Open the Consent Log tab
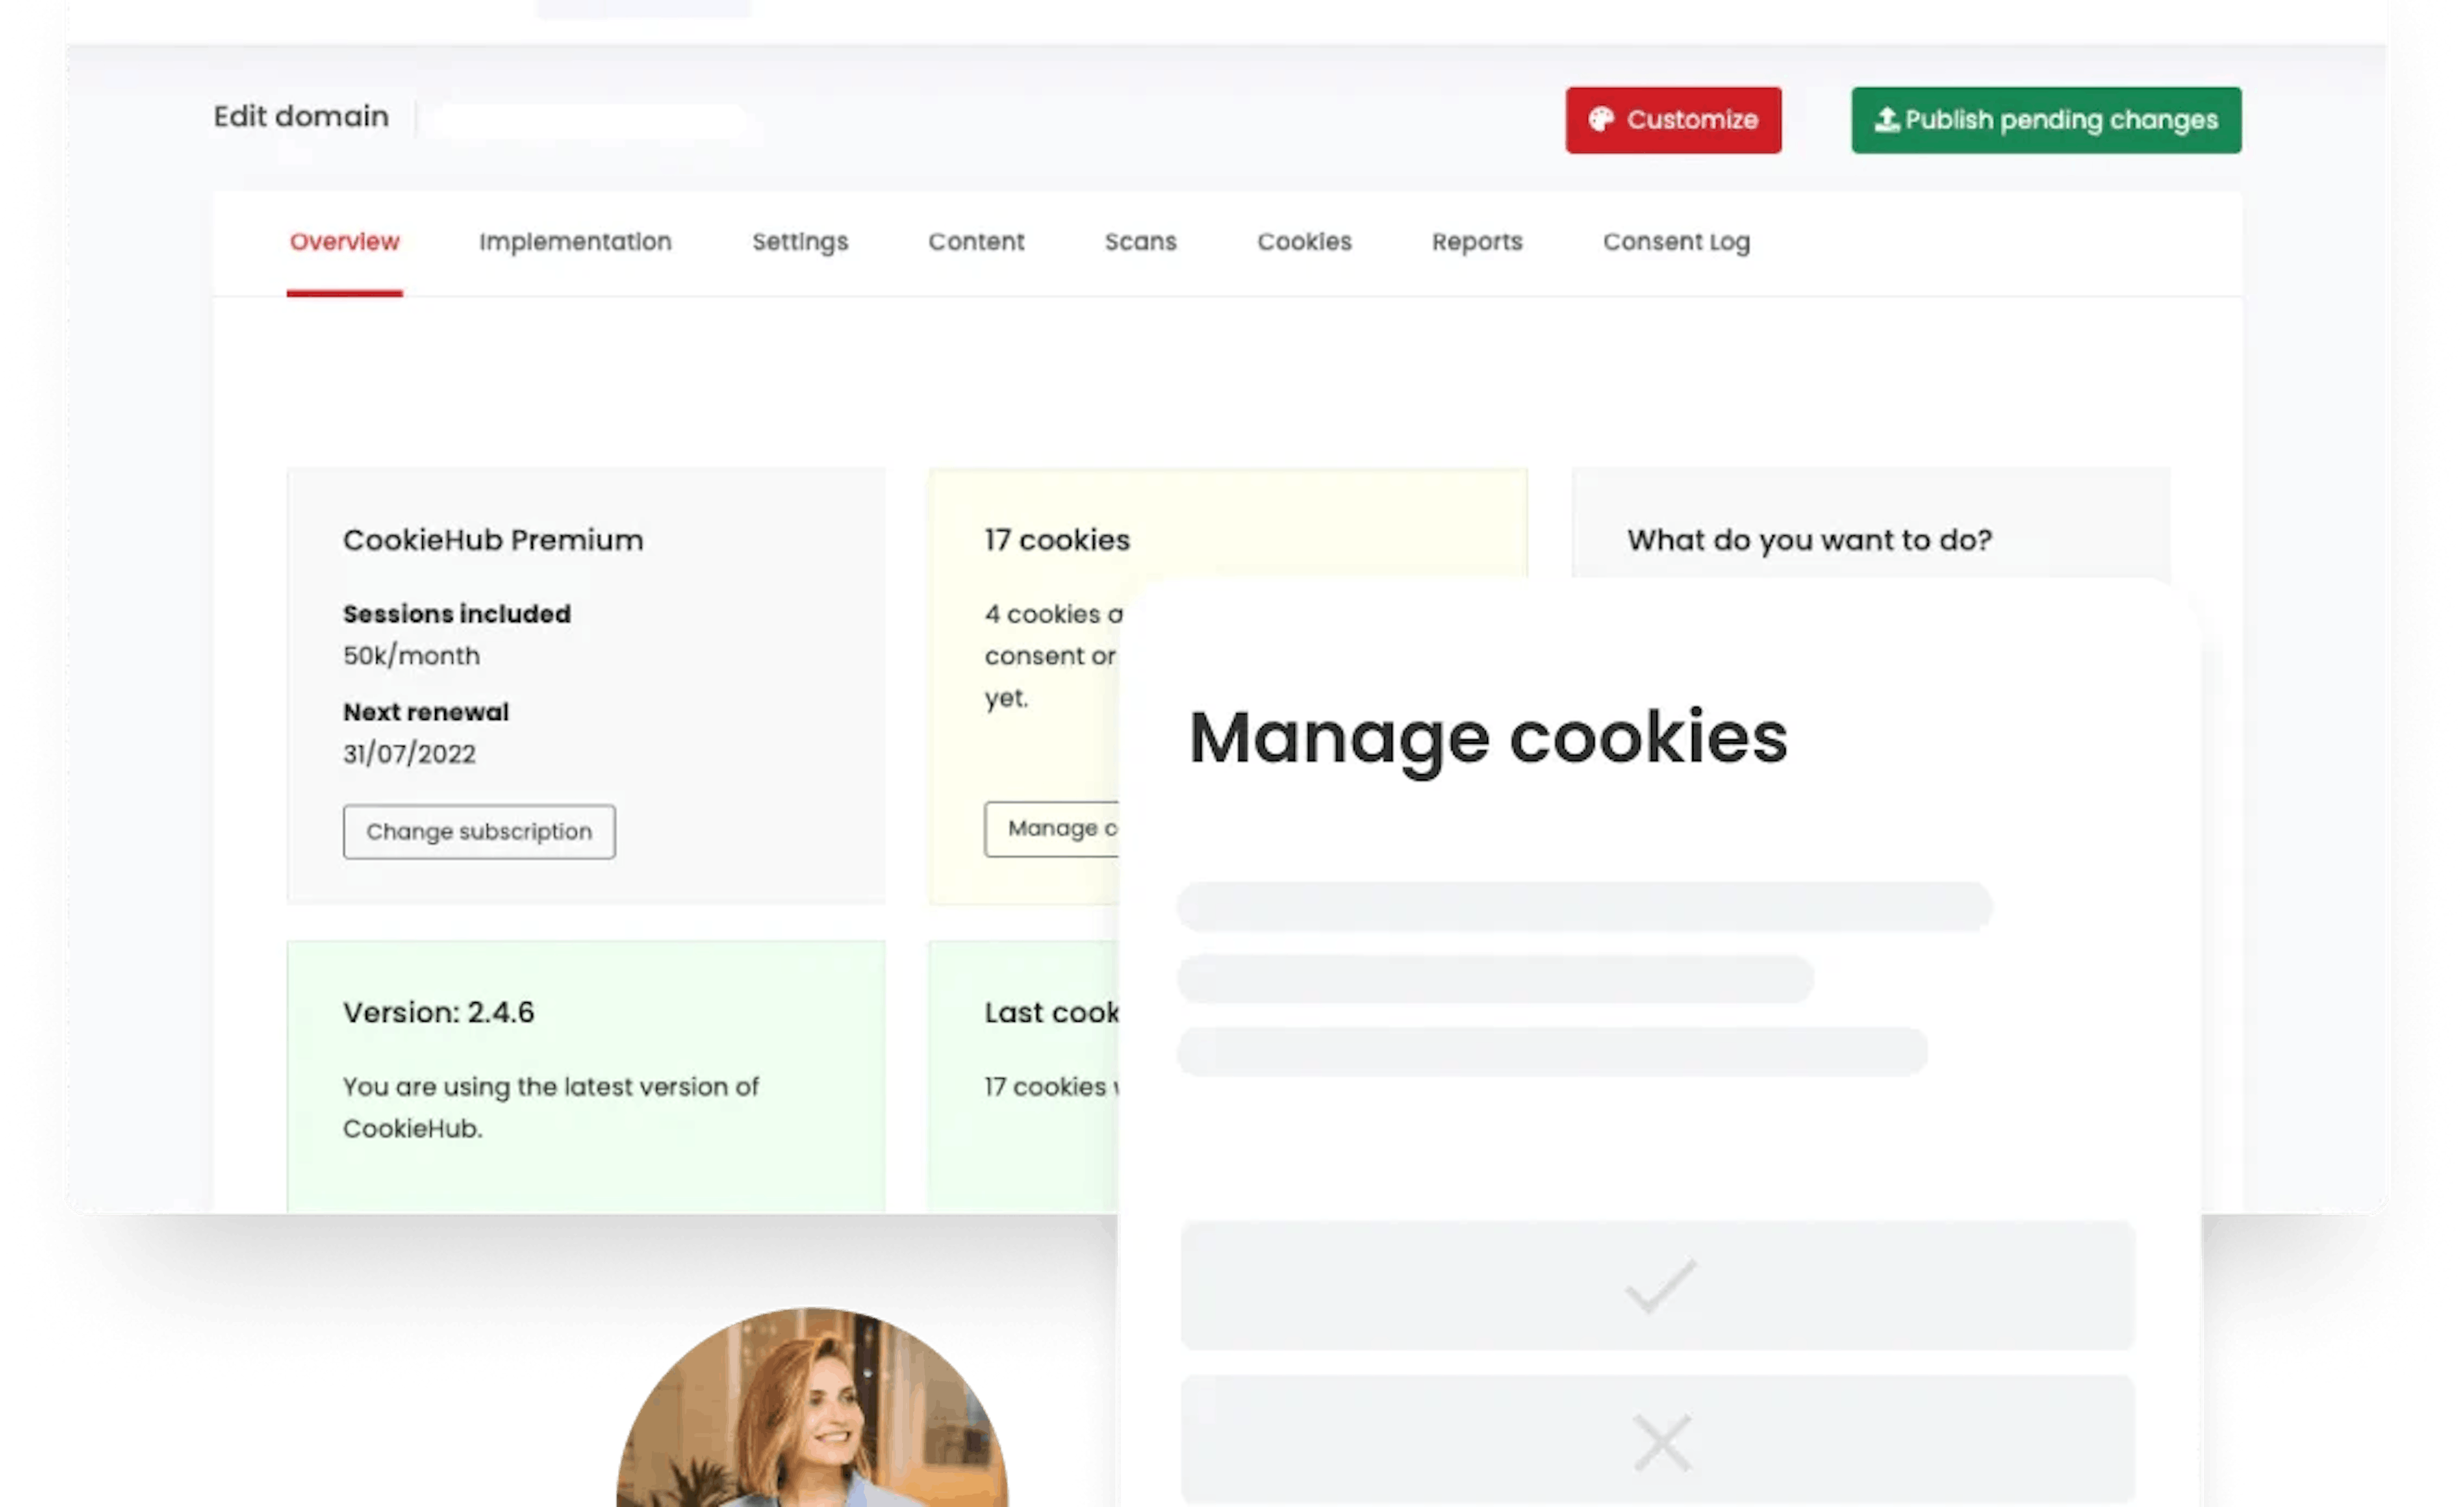 click(1676, 242)
